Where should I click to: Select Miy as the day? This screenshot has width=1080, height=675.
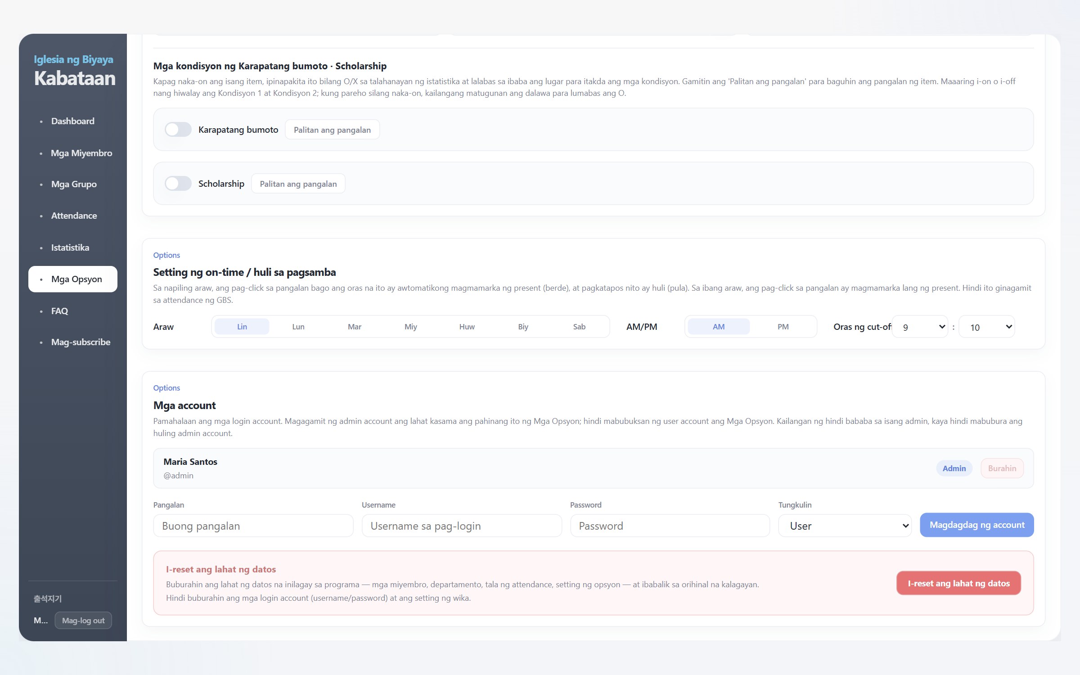411,327
